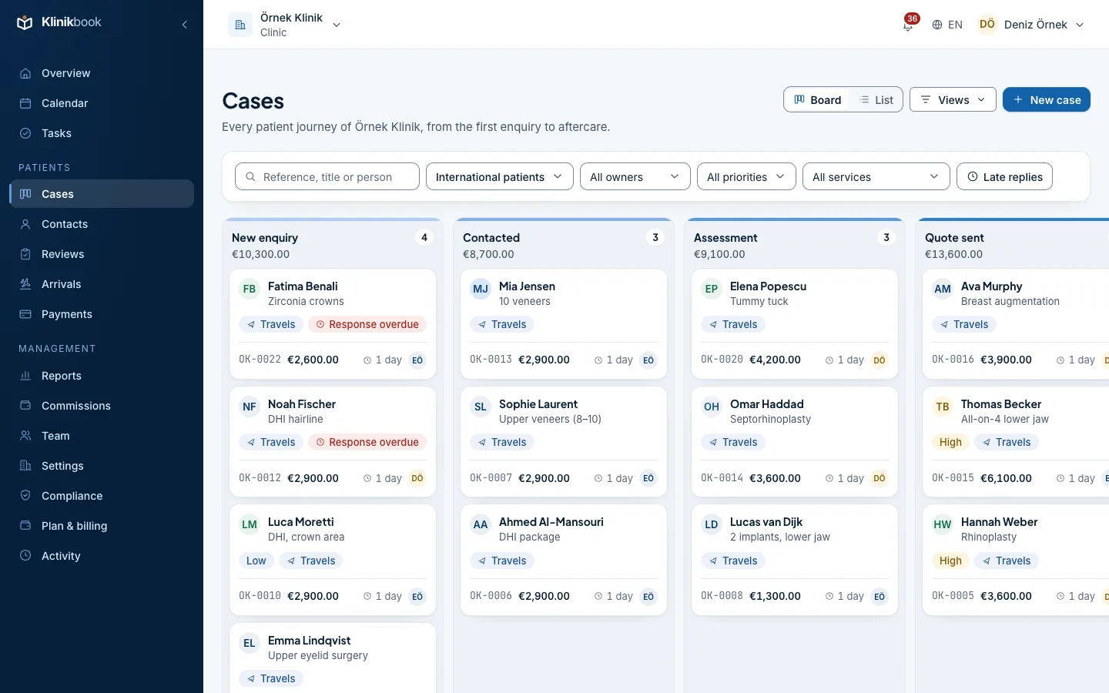Open the All services dropdown
The image size is (1109, 693).
point(876,177)
